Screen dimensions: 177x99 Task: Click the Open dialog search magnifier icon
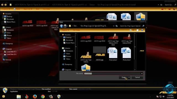(x=143, y=26)
